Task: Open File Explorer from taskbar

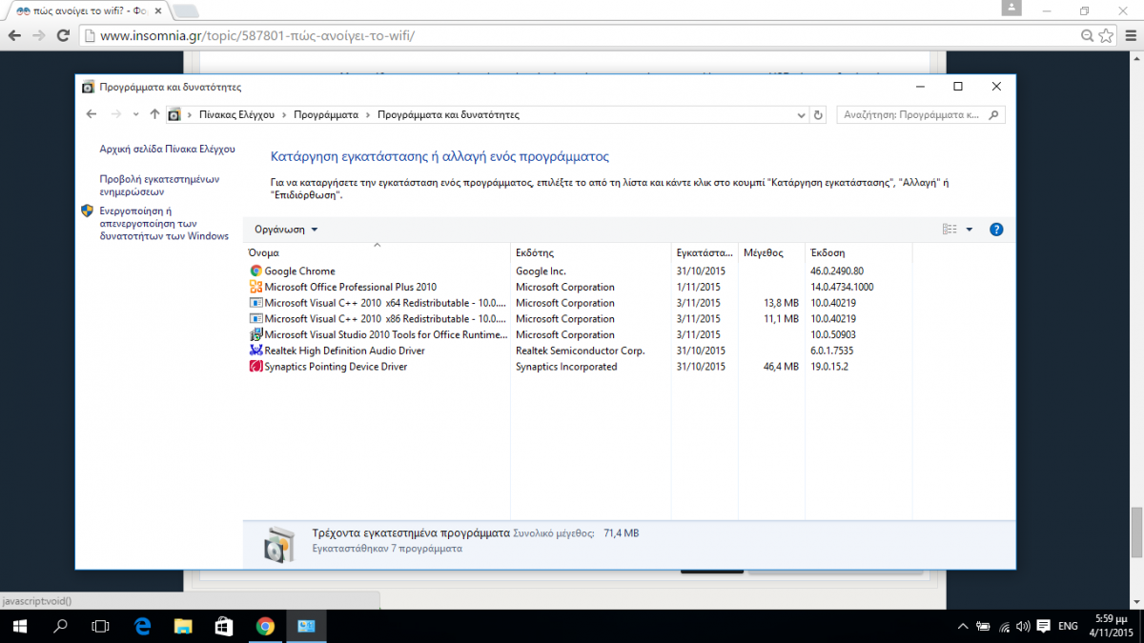Action: click(x=184, y=626)
